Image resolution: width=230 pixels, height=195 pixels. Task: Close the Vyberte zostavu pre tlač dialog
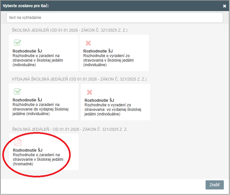pyautogui.click(x=224, y=6)
